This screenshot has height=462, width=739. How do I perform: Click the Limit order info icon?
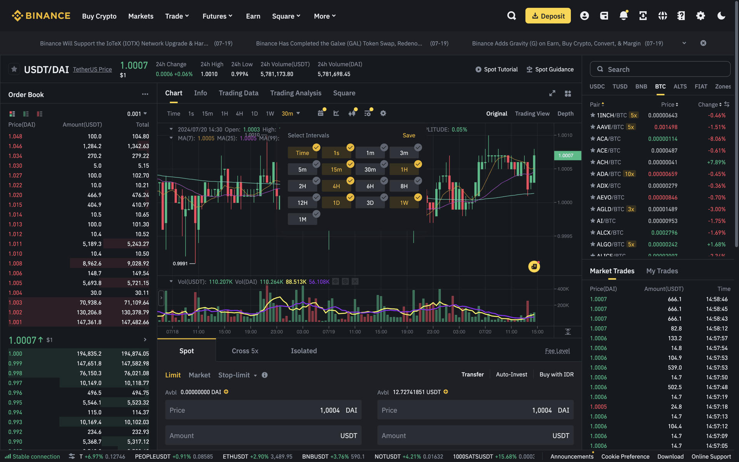tap(264, 375)
